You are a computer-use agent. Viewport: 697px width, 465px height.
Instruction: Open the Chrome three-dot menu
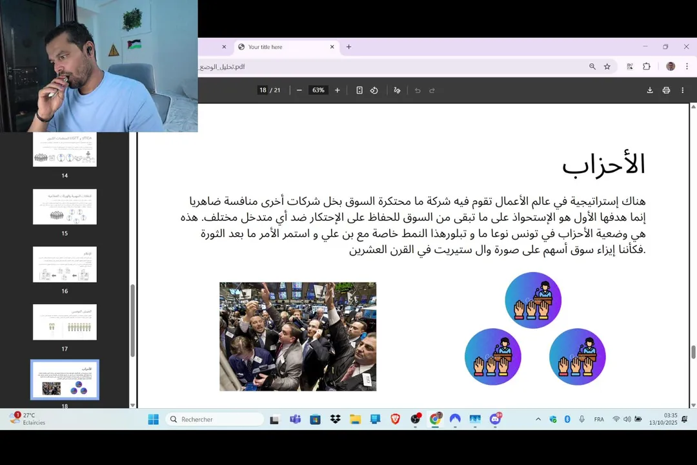[x=687, y=67]
